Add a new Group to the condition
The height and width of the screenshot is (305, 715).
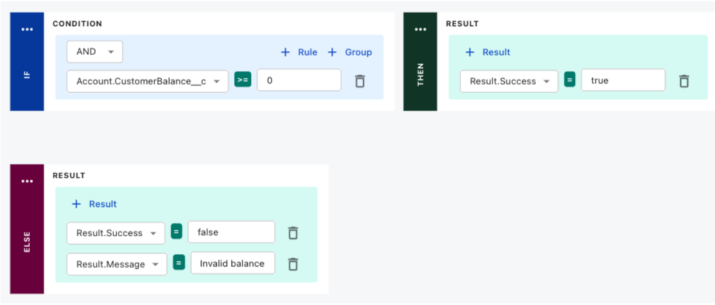click(x=349, y=52)
